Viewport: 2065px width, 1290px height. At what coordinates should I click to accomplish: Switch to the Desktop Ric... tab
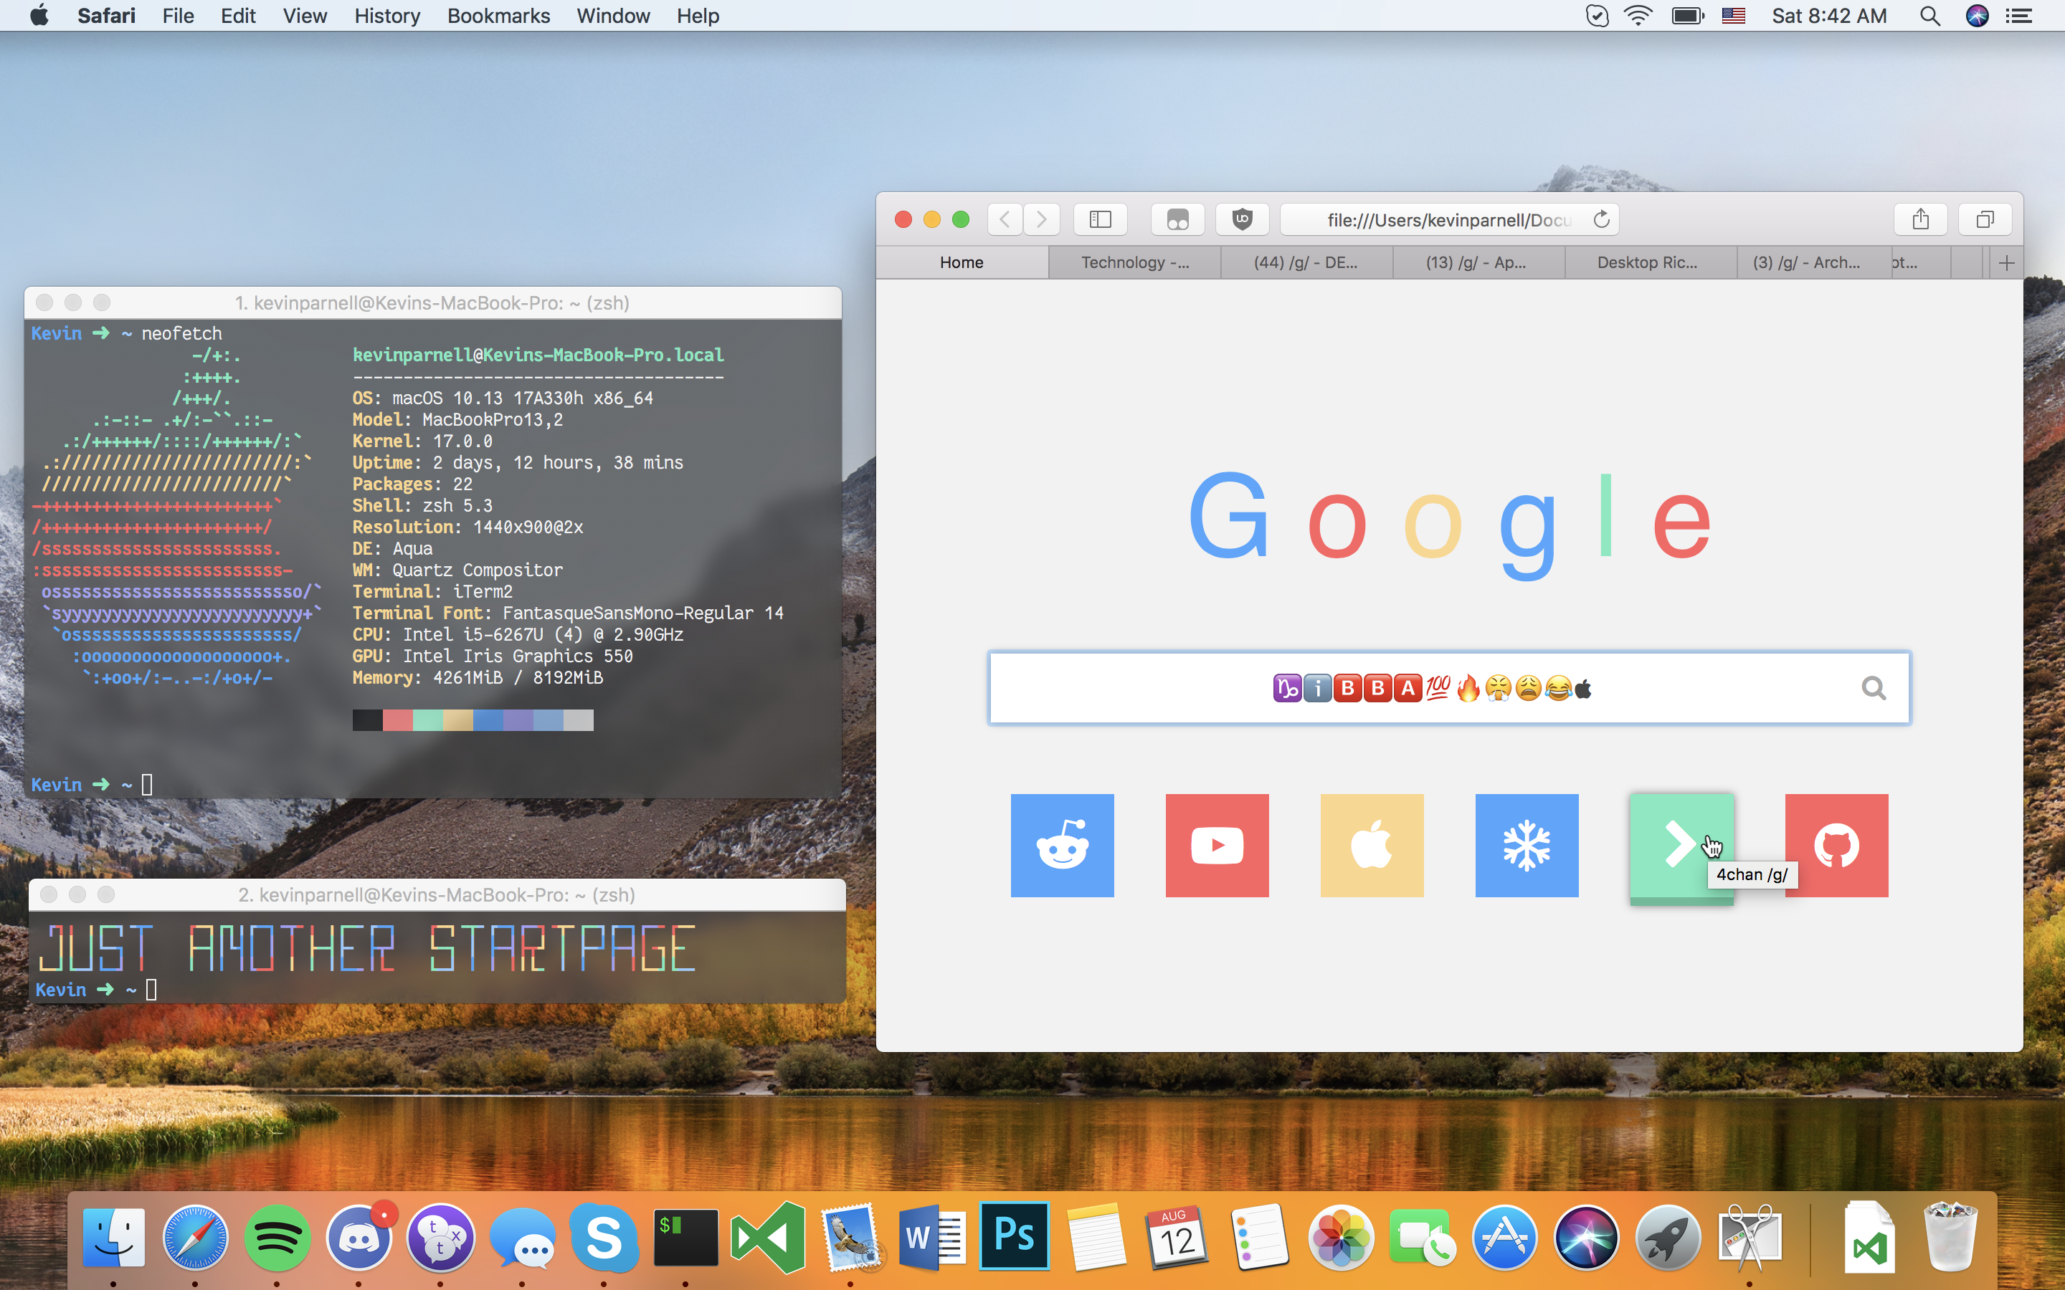click(1647, 263)
